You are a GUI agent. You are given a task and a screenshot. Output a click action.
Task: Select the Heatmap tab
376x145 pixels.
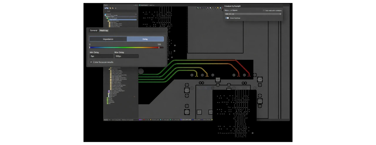[104, 30]
